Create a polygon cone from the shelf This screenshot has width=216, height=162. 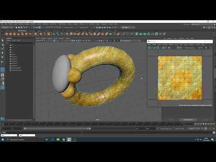tap(18, 34)
